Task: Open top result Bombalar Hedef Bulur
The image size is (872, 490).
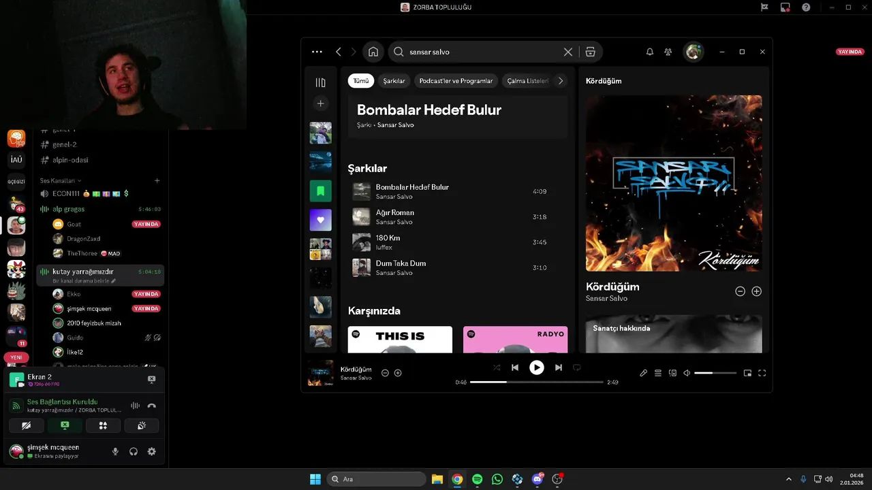Action: click(458, 116)
